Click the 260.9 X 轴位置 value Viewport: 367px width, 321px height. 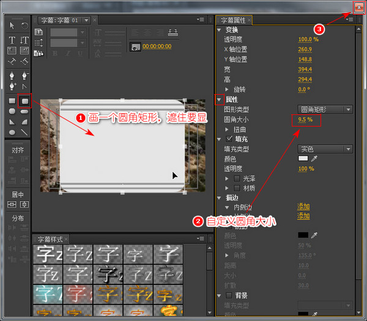click(x=305, y=50)
